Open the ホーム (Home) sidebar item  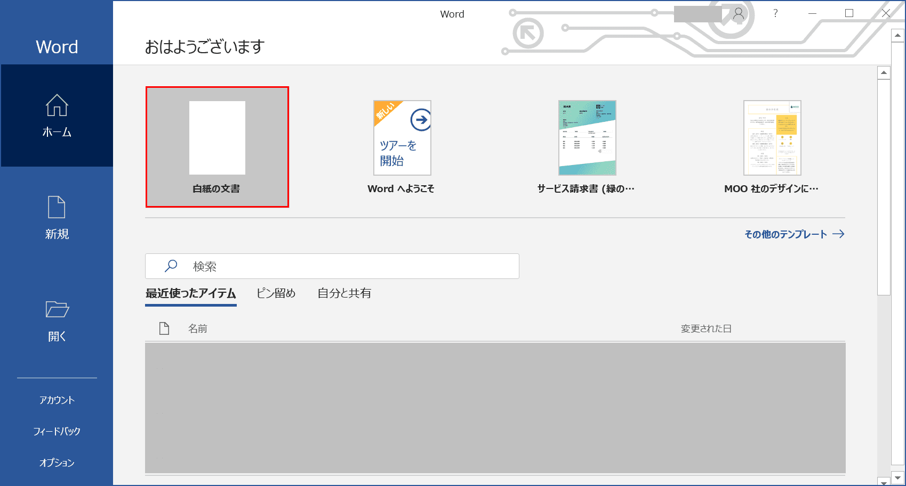click(x=57, y=116)
